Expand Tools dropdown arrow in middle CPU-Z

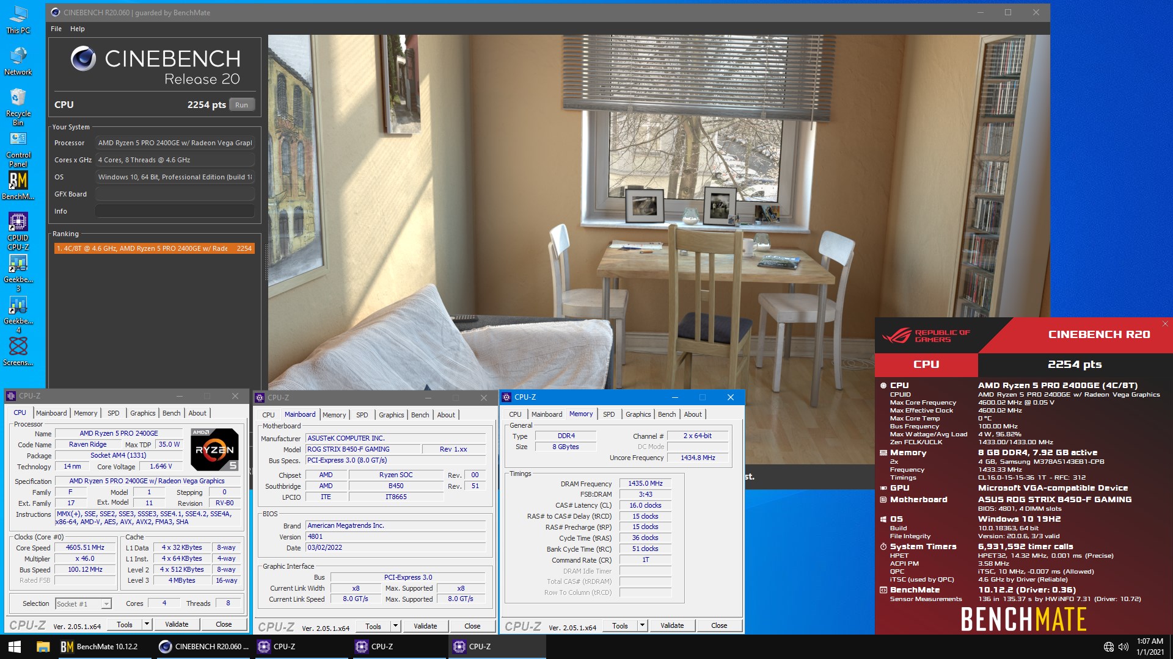pyautogui.click(x=395, y=626)
